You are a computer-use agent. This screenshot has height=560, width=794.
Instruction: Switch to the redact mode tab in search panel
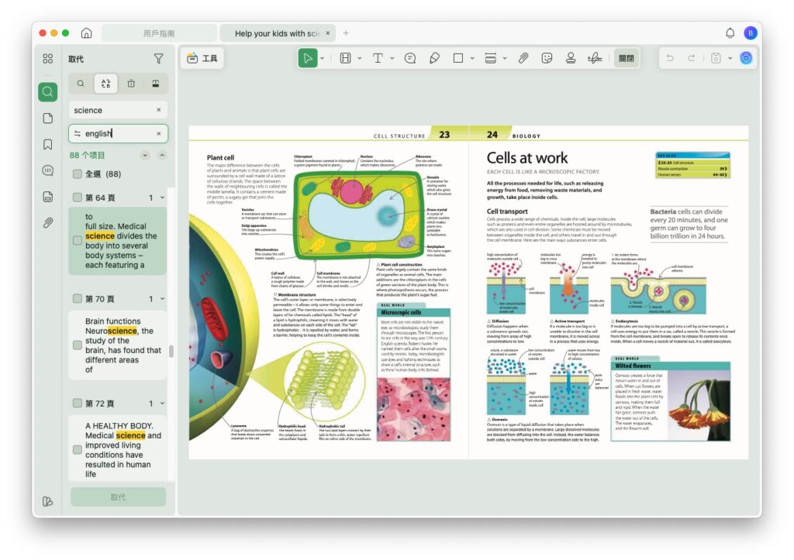156,84
